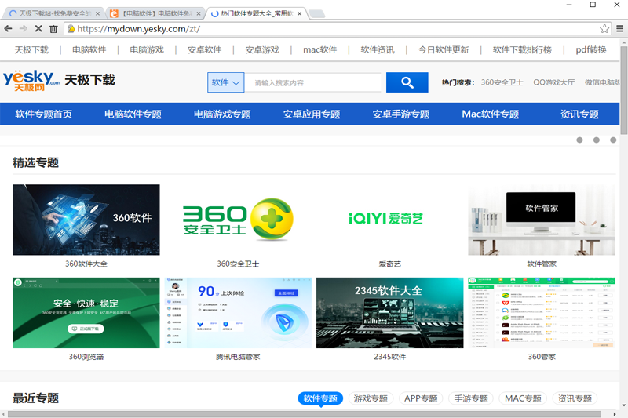Click hot search QQ游戏大厅
The width and height of the screenshot is (628, 418).
(554, 82)
